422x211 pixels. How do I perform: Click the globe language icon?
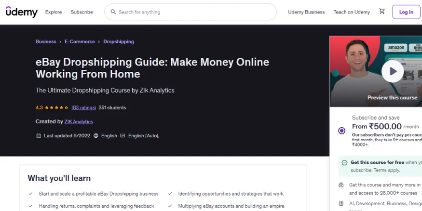coord(96,136)
